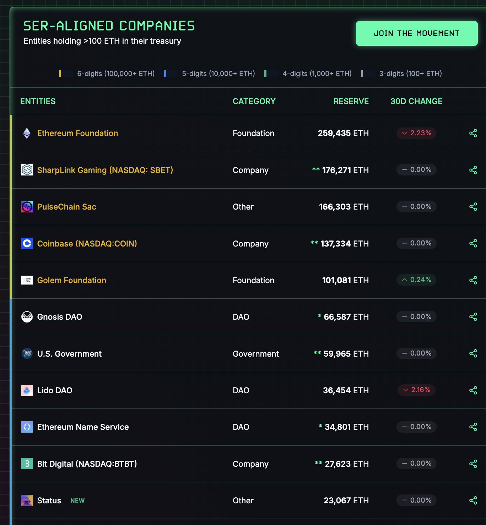
Task: Click the NEW badge beside Status
Action: [77, 500]
